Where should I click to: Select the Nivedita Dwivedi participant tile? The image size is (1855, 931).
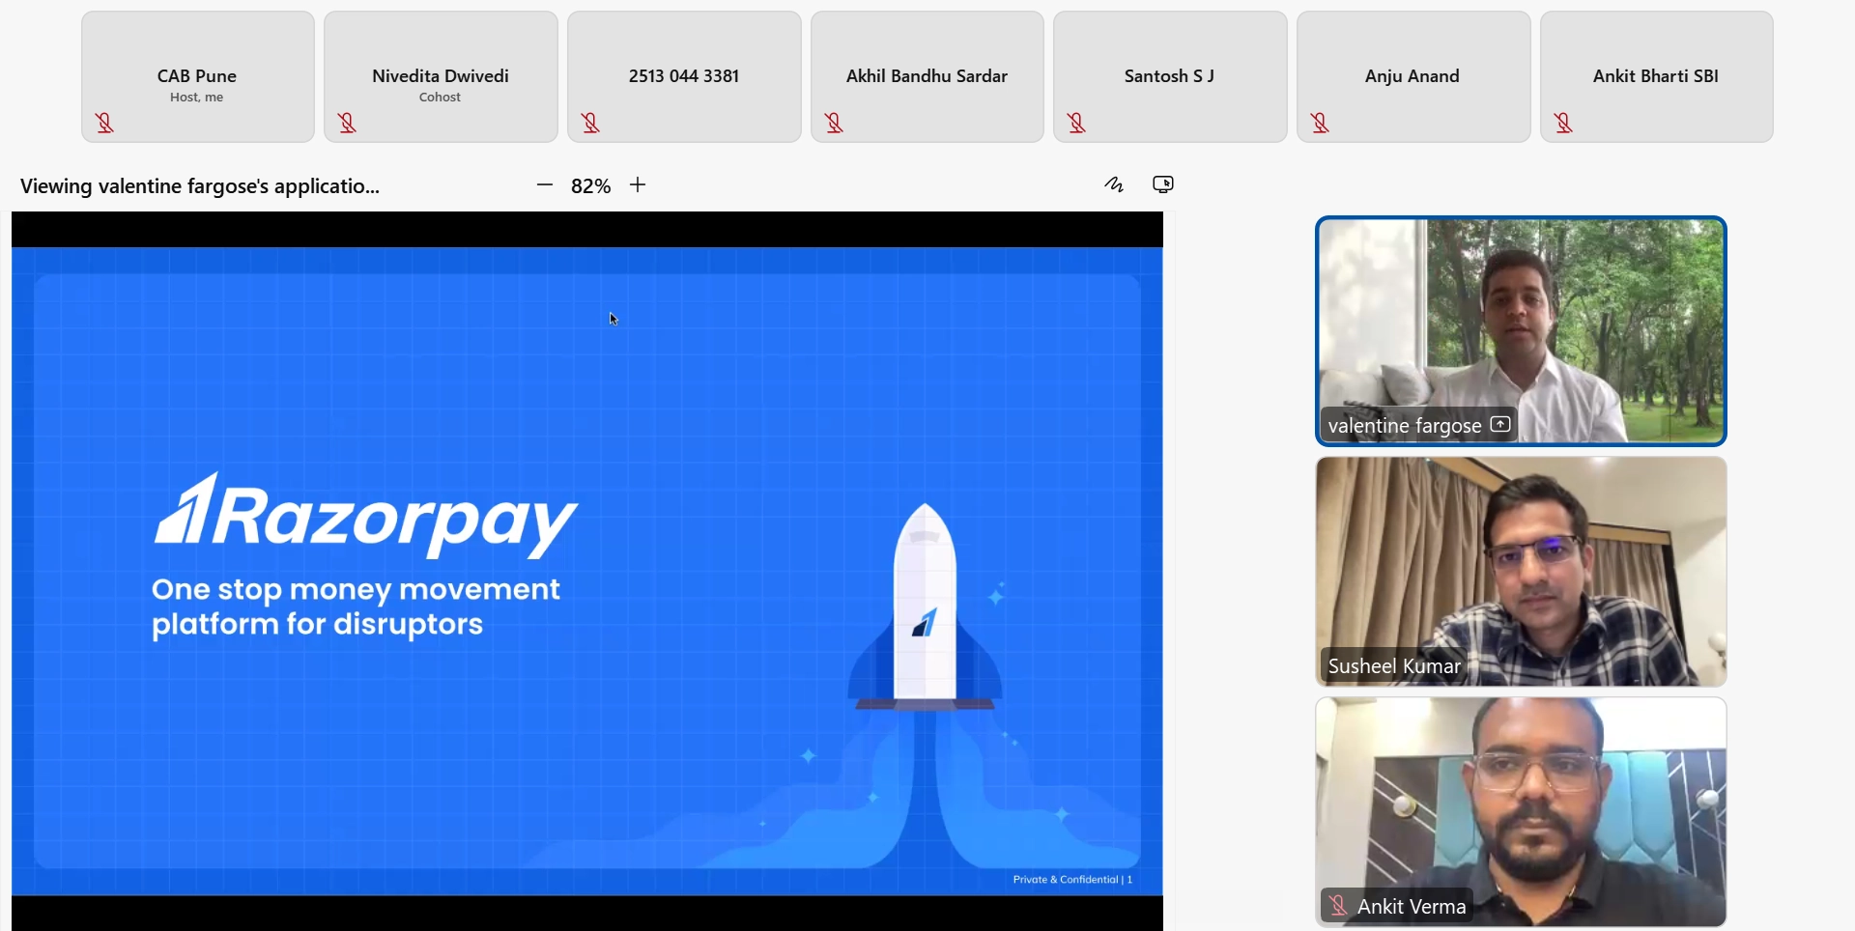[441, 77]
